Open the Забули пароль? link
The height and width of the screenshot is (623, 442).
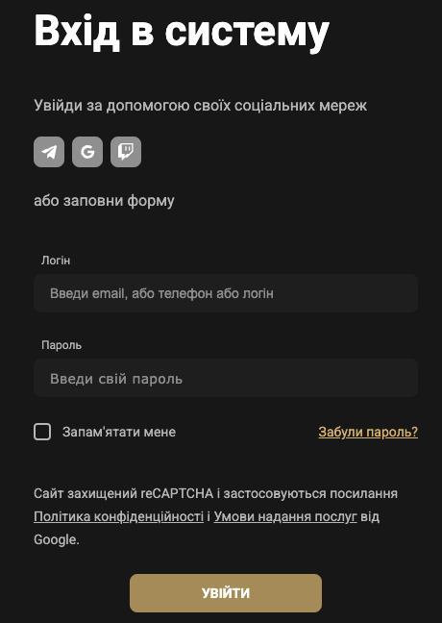(x=368, y=432)
